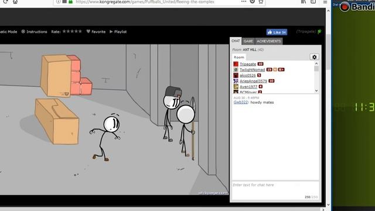Click the Pocket save icon
375x211 pixels.
pos(253,2)
